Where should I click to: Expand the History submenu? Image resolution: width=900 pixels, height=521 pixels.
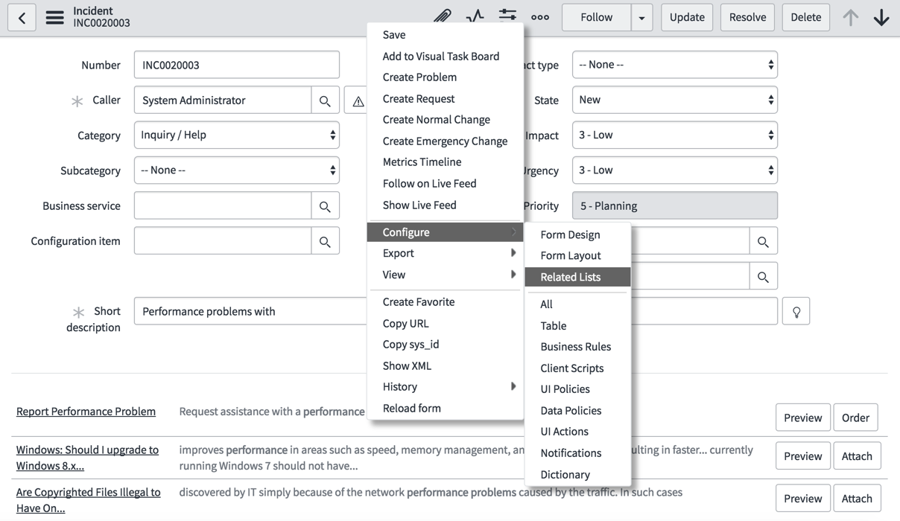coord(446,386)
